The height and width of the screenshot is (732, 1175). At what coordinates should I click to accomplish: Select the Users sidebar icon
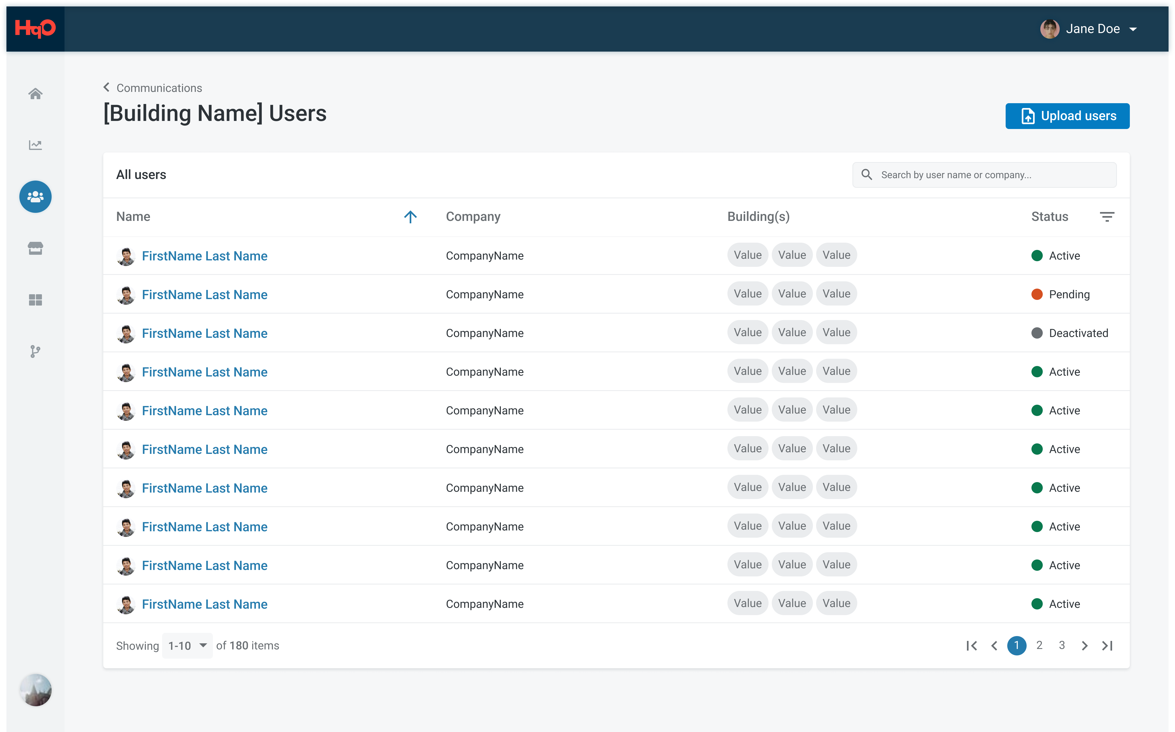coord(35,196)
